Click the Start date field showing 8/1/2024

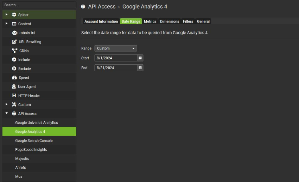click(x=116, y=58)
